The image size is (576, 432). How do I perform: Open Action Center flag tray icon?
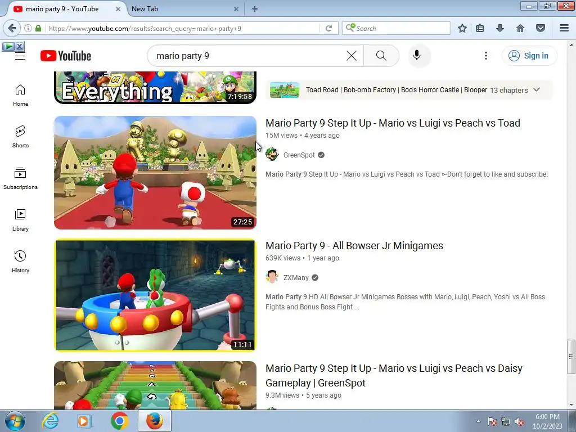pos(492,422)
